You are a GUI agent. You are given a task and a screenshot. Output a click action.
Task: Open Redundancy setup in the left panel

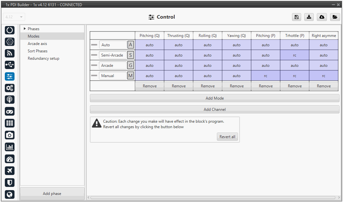(44, 58)
